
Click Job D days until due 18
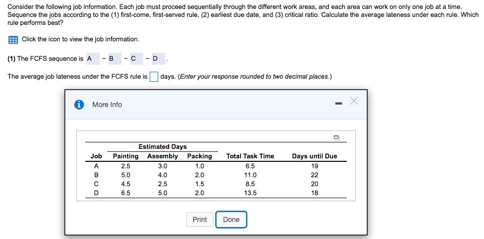pyautogui.click(x=314, y=193)
